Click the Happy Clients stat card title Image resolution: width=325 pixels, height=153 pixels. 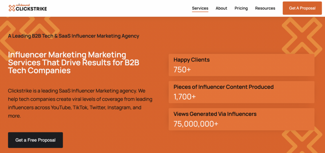coord(191,60)
